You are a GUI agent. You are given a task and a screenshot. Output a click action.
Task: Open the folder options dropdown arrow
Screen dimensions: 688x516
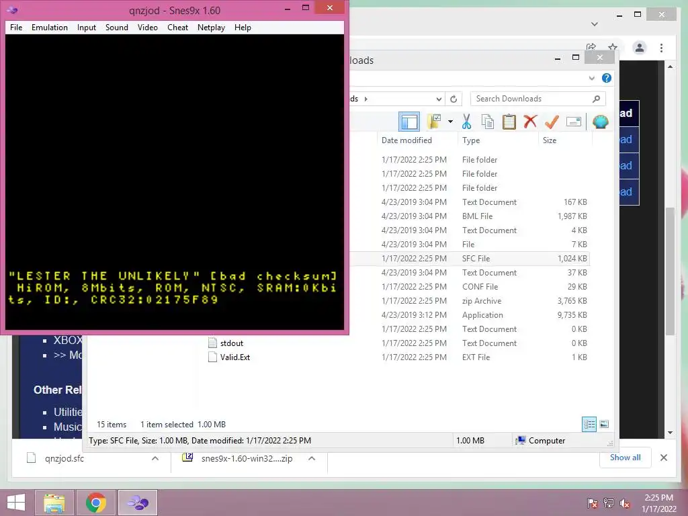[x=450, y=122]
